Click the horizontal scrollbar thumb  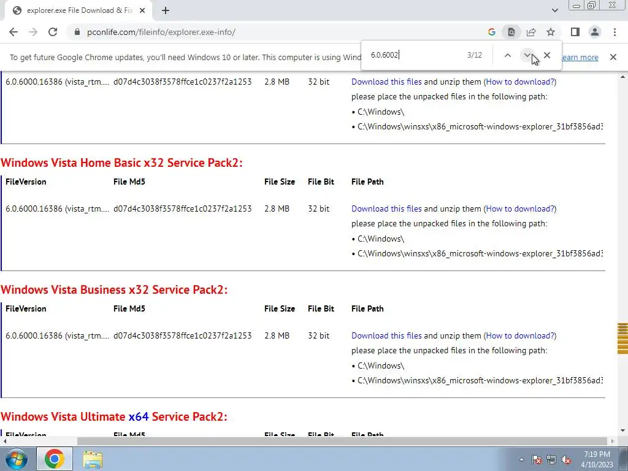(x=342, y=442)
